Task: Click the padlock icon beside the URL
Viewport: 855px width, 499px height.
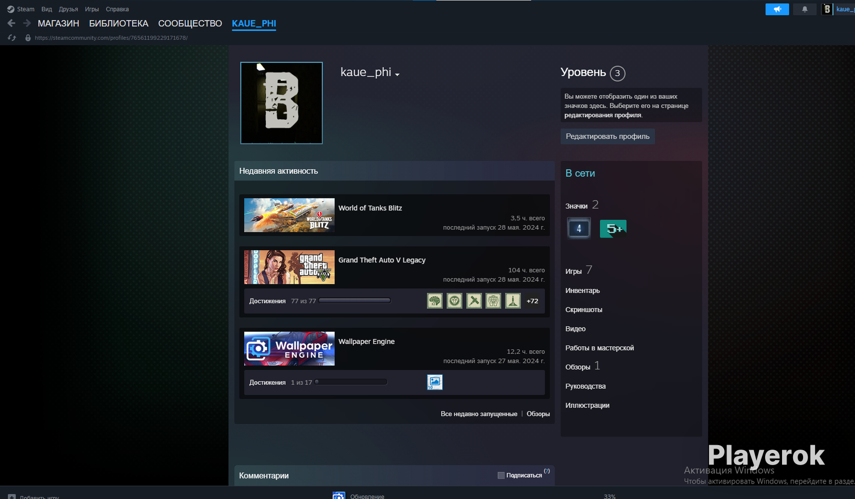Action: click(28, 38)
